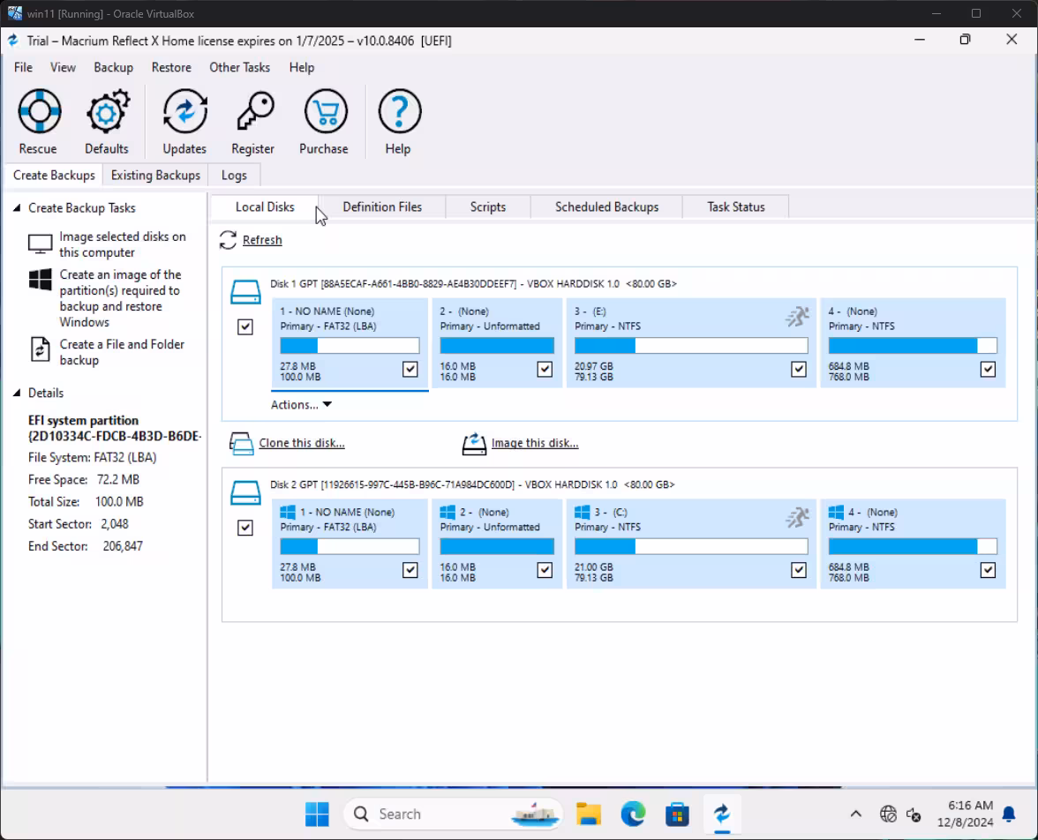The width and height of the screenshot is (1038, 840).
Task: Switch to the Task Status tab
Action: 736,207
